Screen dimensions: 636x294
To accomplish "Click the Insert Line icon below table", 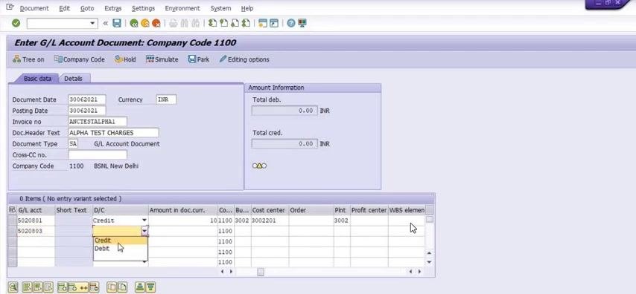I will 63,287.
